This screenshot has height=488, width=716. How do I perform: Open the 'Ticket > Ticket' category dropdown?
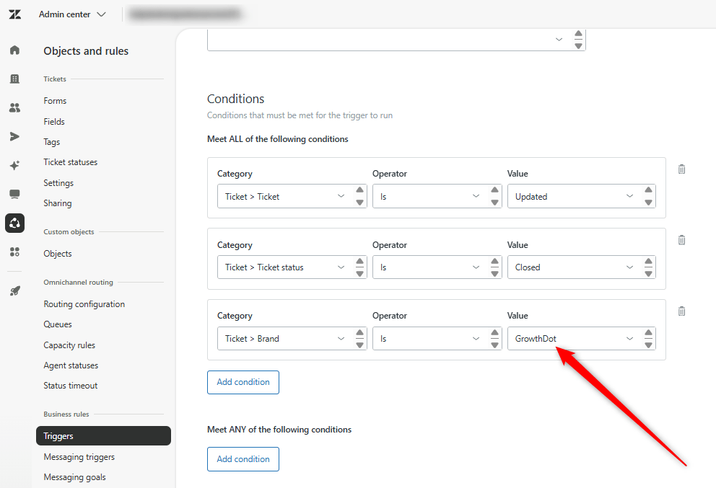pos(292,196)
